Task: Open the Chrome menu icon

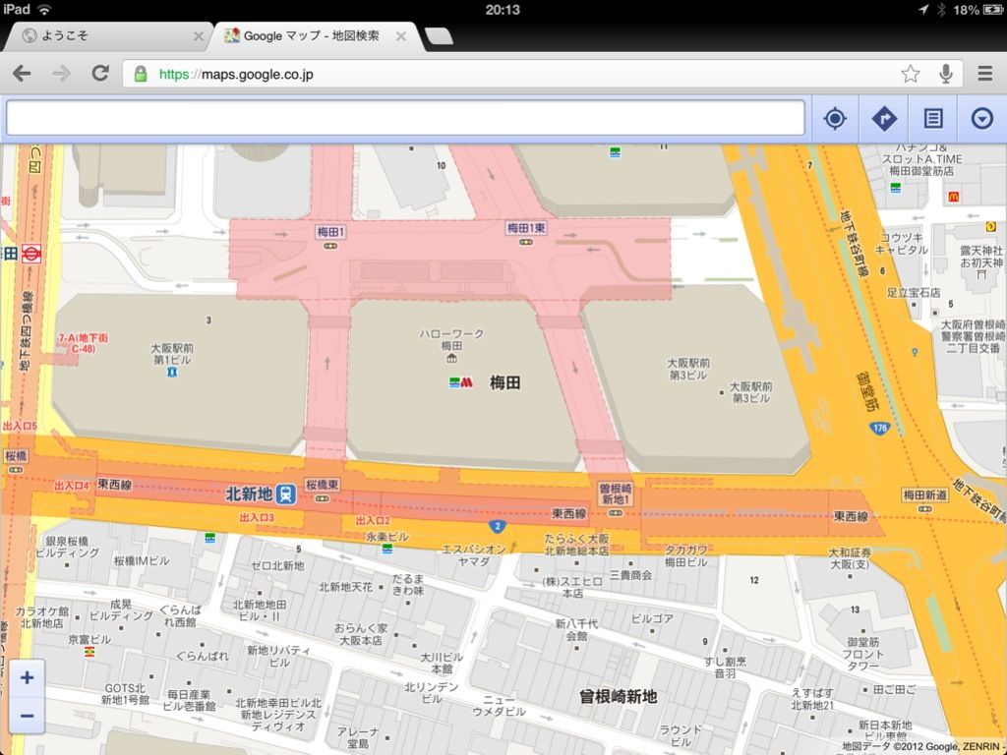Action: [985, 73]
